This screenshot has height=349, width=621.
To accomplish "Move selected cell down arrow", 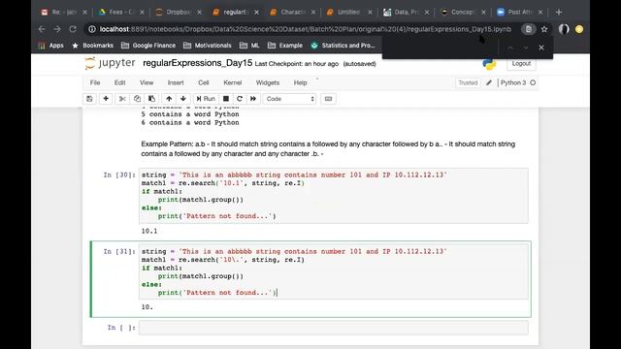I will tap(183, 99).
